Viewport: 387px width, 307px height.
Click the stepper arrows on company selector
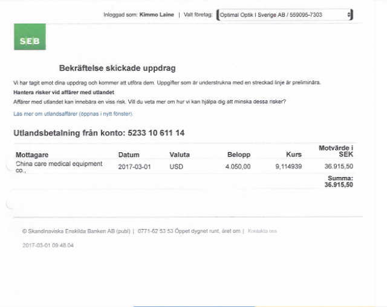[350, 15]
